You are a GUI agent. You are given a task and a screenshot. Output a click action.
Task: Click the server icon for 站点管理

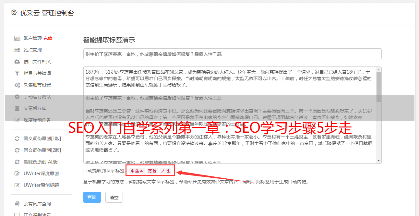17,50
